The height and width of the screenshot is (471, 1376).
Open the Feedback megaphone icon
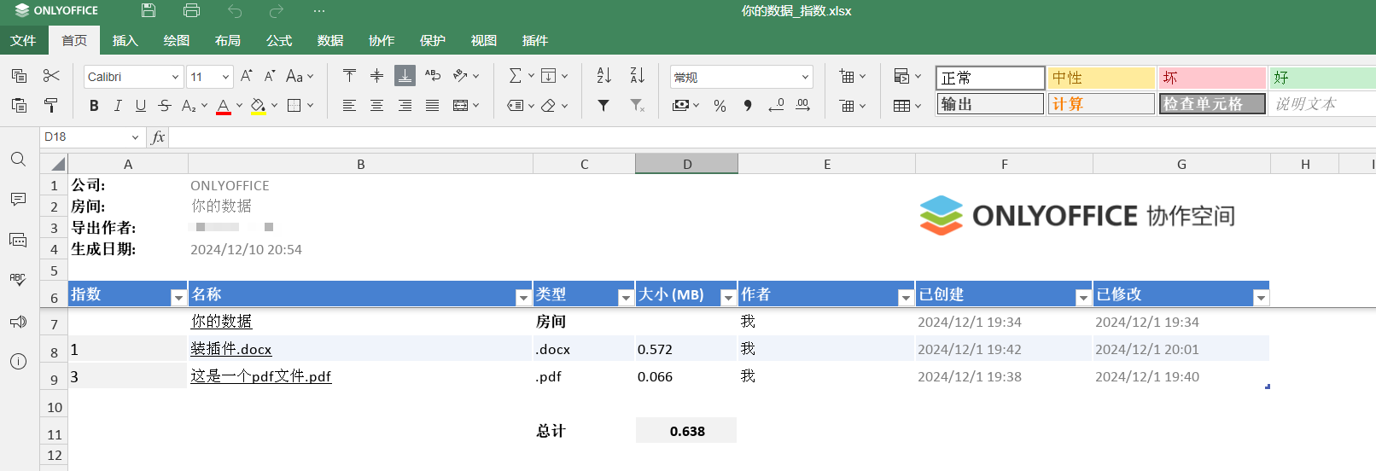(18, 322)
